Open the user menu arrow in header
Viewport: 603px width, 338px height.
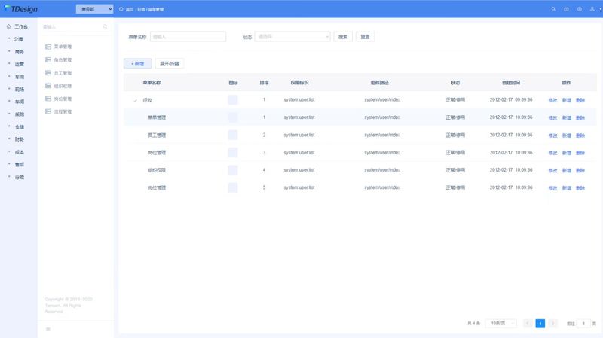[x=600, y=10]
